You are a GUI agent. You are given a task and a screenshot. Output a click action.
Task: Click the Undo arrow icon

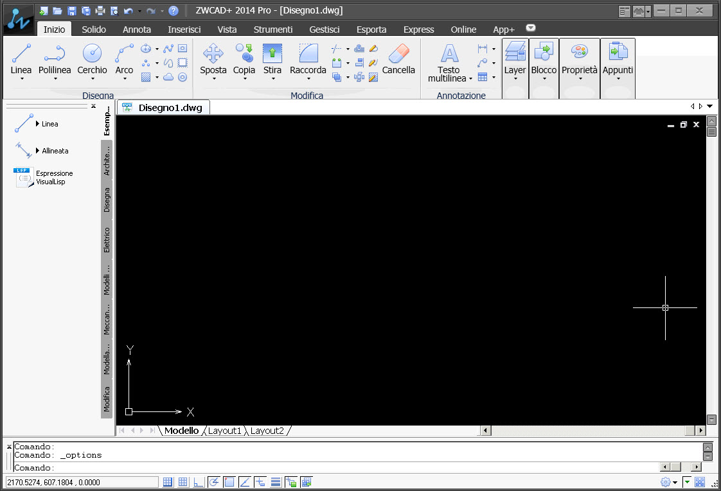[x=129, y=10]
